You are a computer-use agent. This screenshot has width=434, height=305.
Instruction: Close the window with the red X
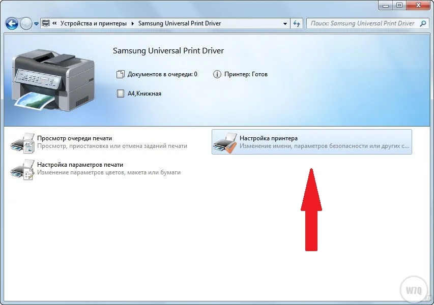[419, 5]
